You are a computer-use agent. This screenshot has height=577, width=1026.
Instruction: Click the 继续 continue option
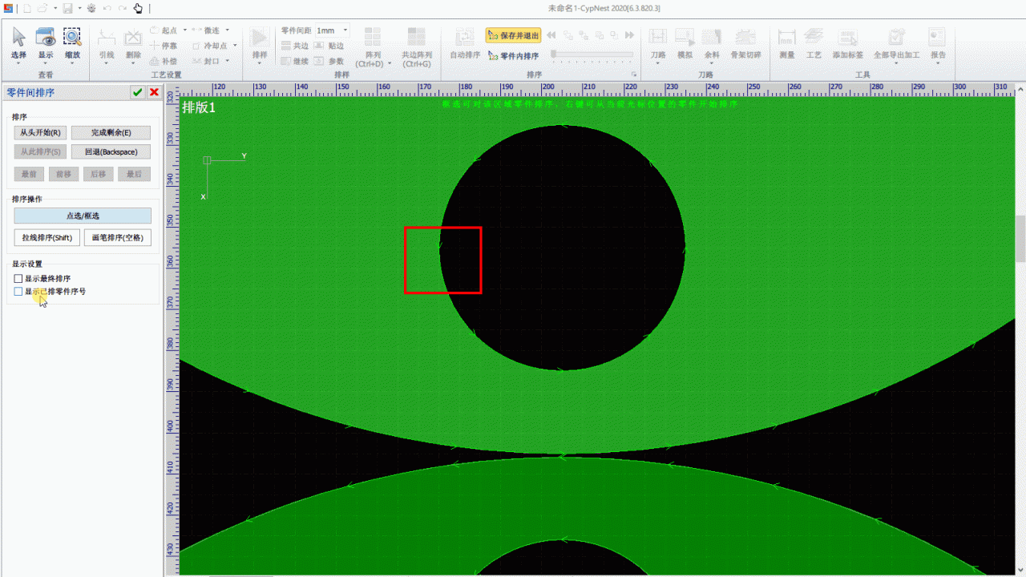point(294,61)
